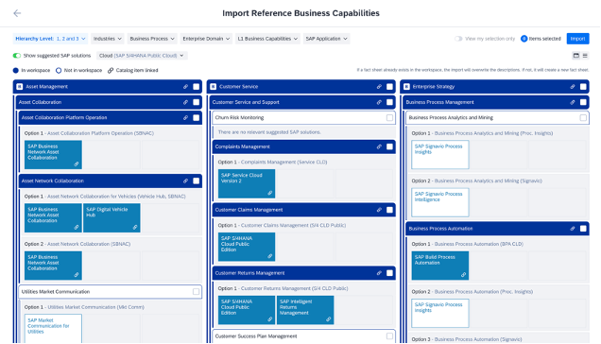Open the Industries filter dropdown
The width and height of the screenshot is (601, 344).
[108, 39]
